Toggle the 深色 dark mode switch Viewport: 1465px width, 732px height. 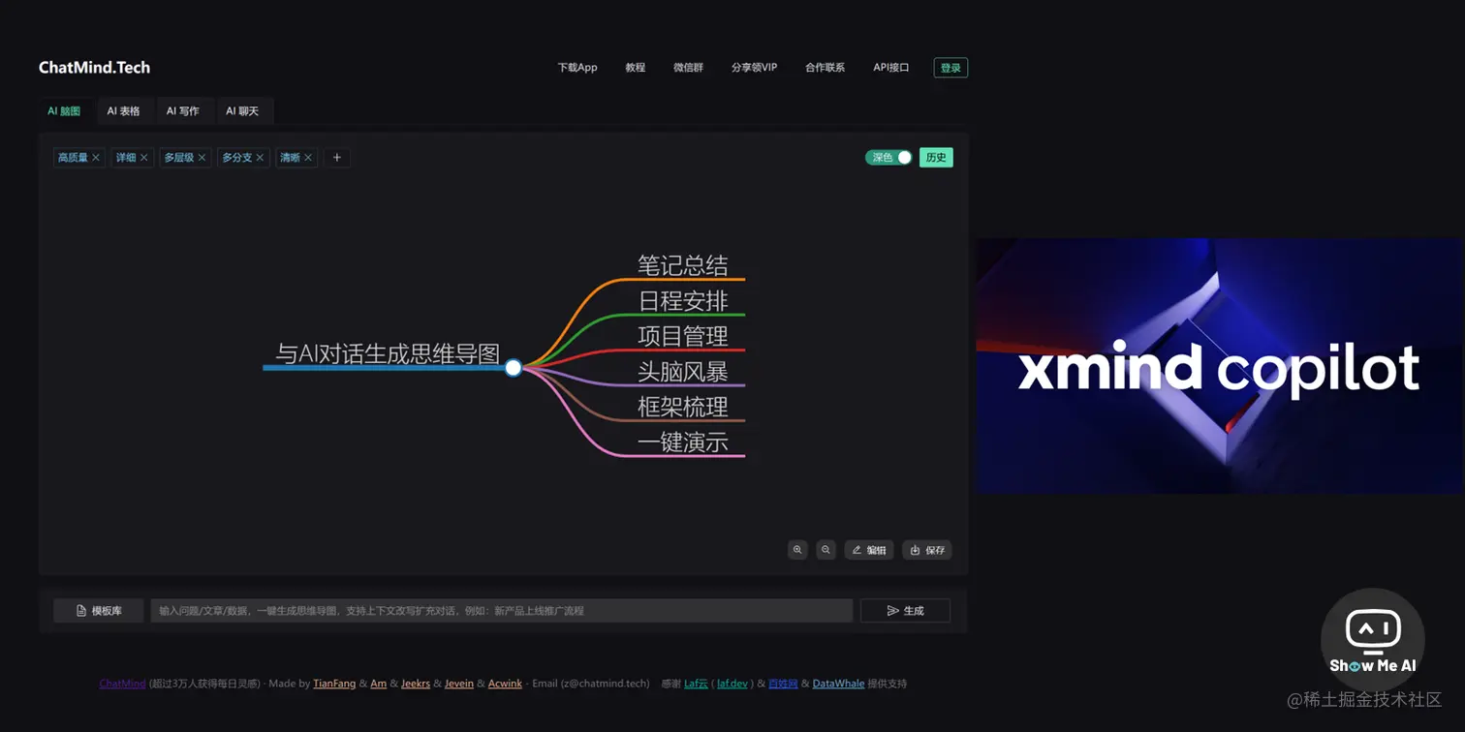coord(888,158)
